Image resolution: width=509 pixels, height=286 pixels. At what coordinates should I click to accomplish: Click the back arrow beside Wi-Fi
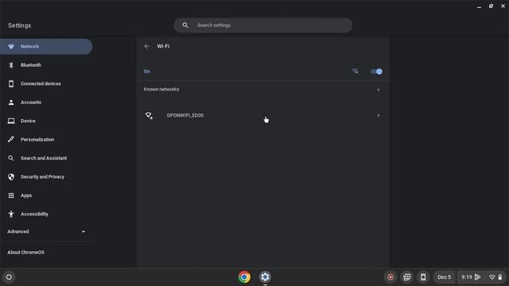tap(146, 46)
